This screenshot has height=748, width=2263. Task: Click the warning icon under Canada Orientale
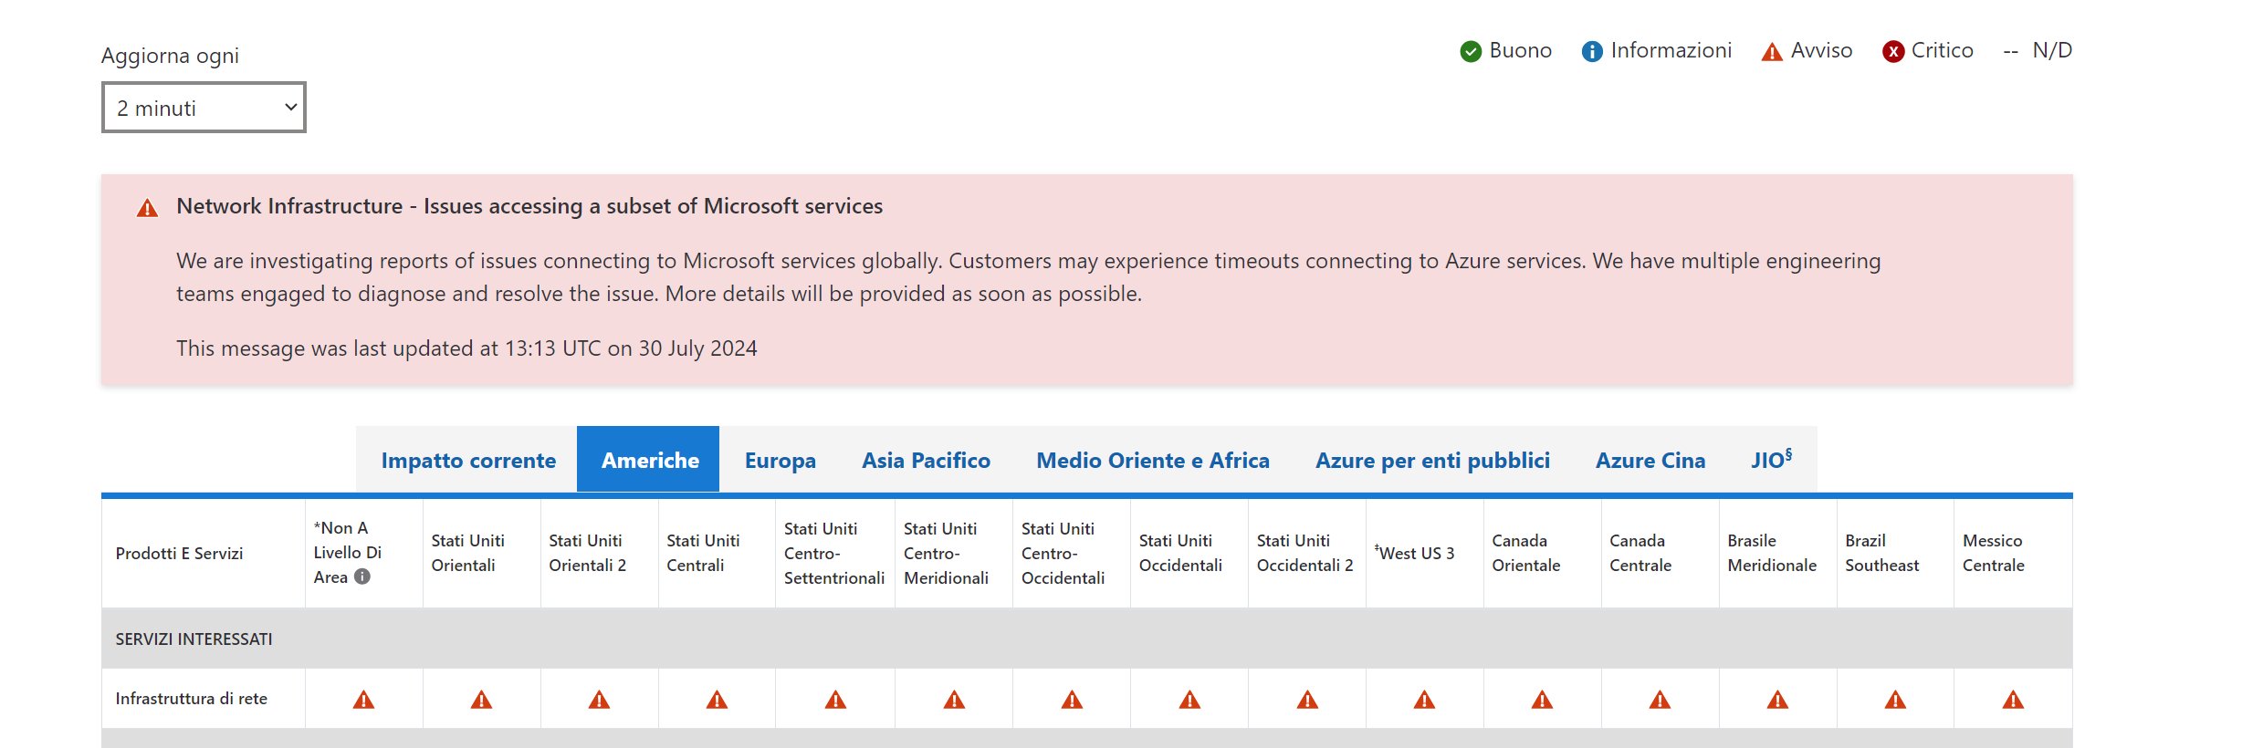(1542, 700)
